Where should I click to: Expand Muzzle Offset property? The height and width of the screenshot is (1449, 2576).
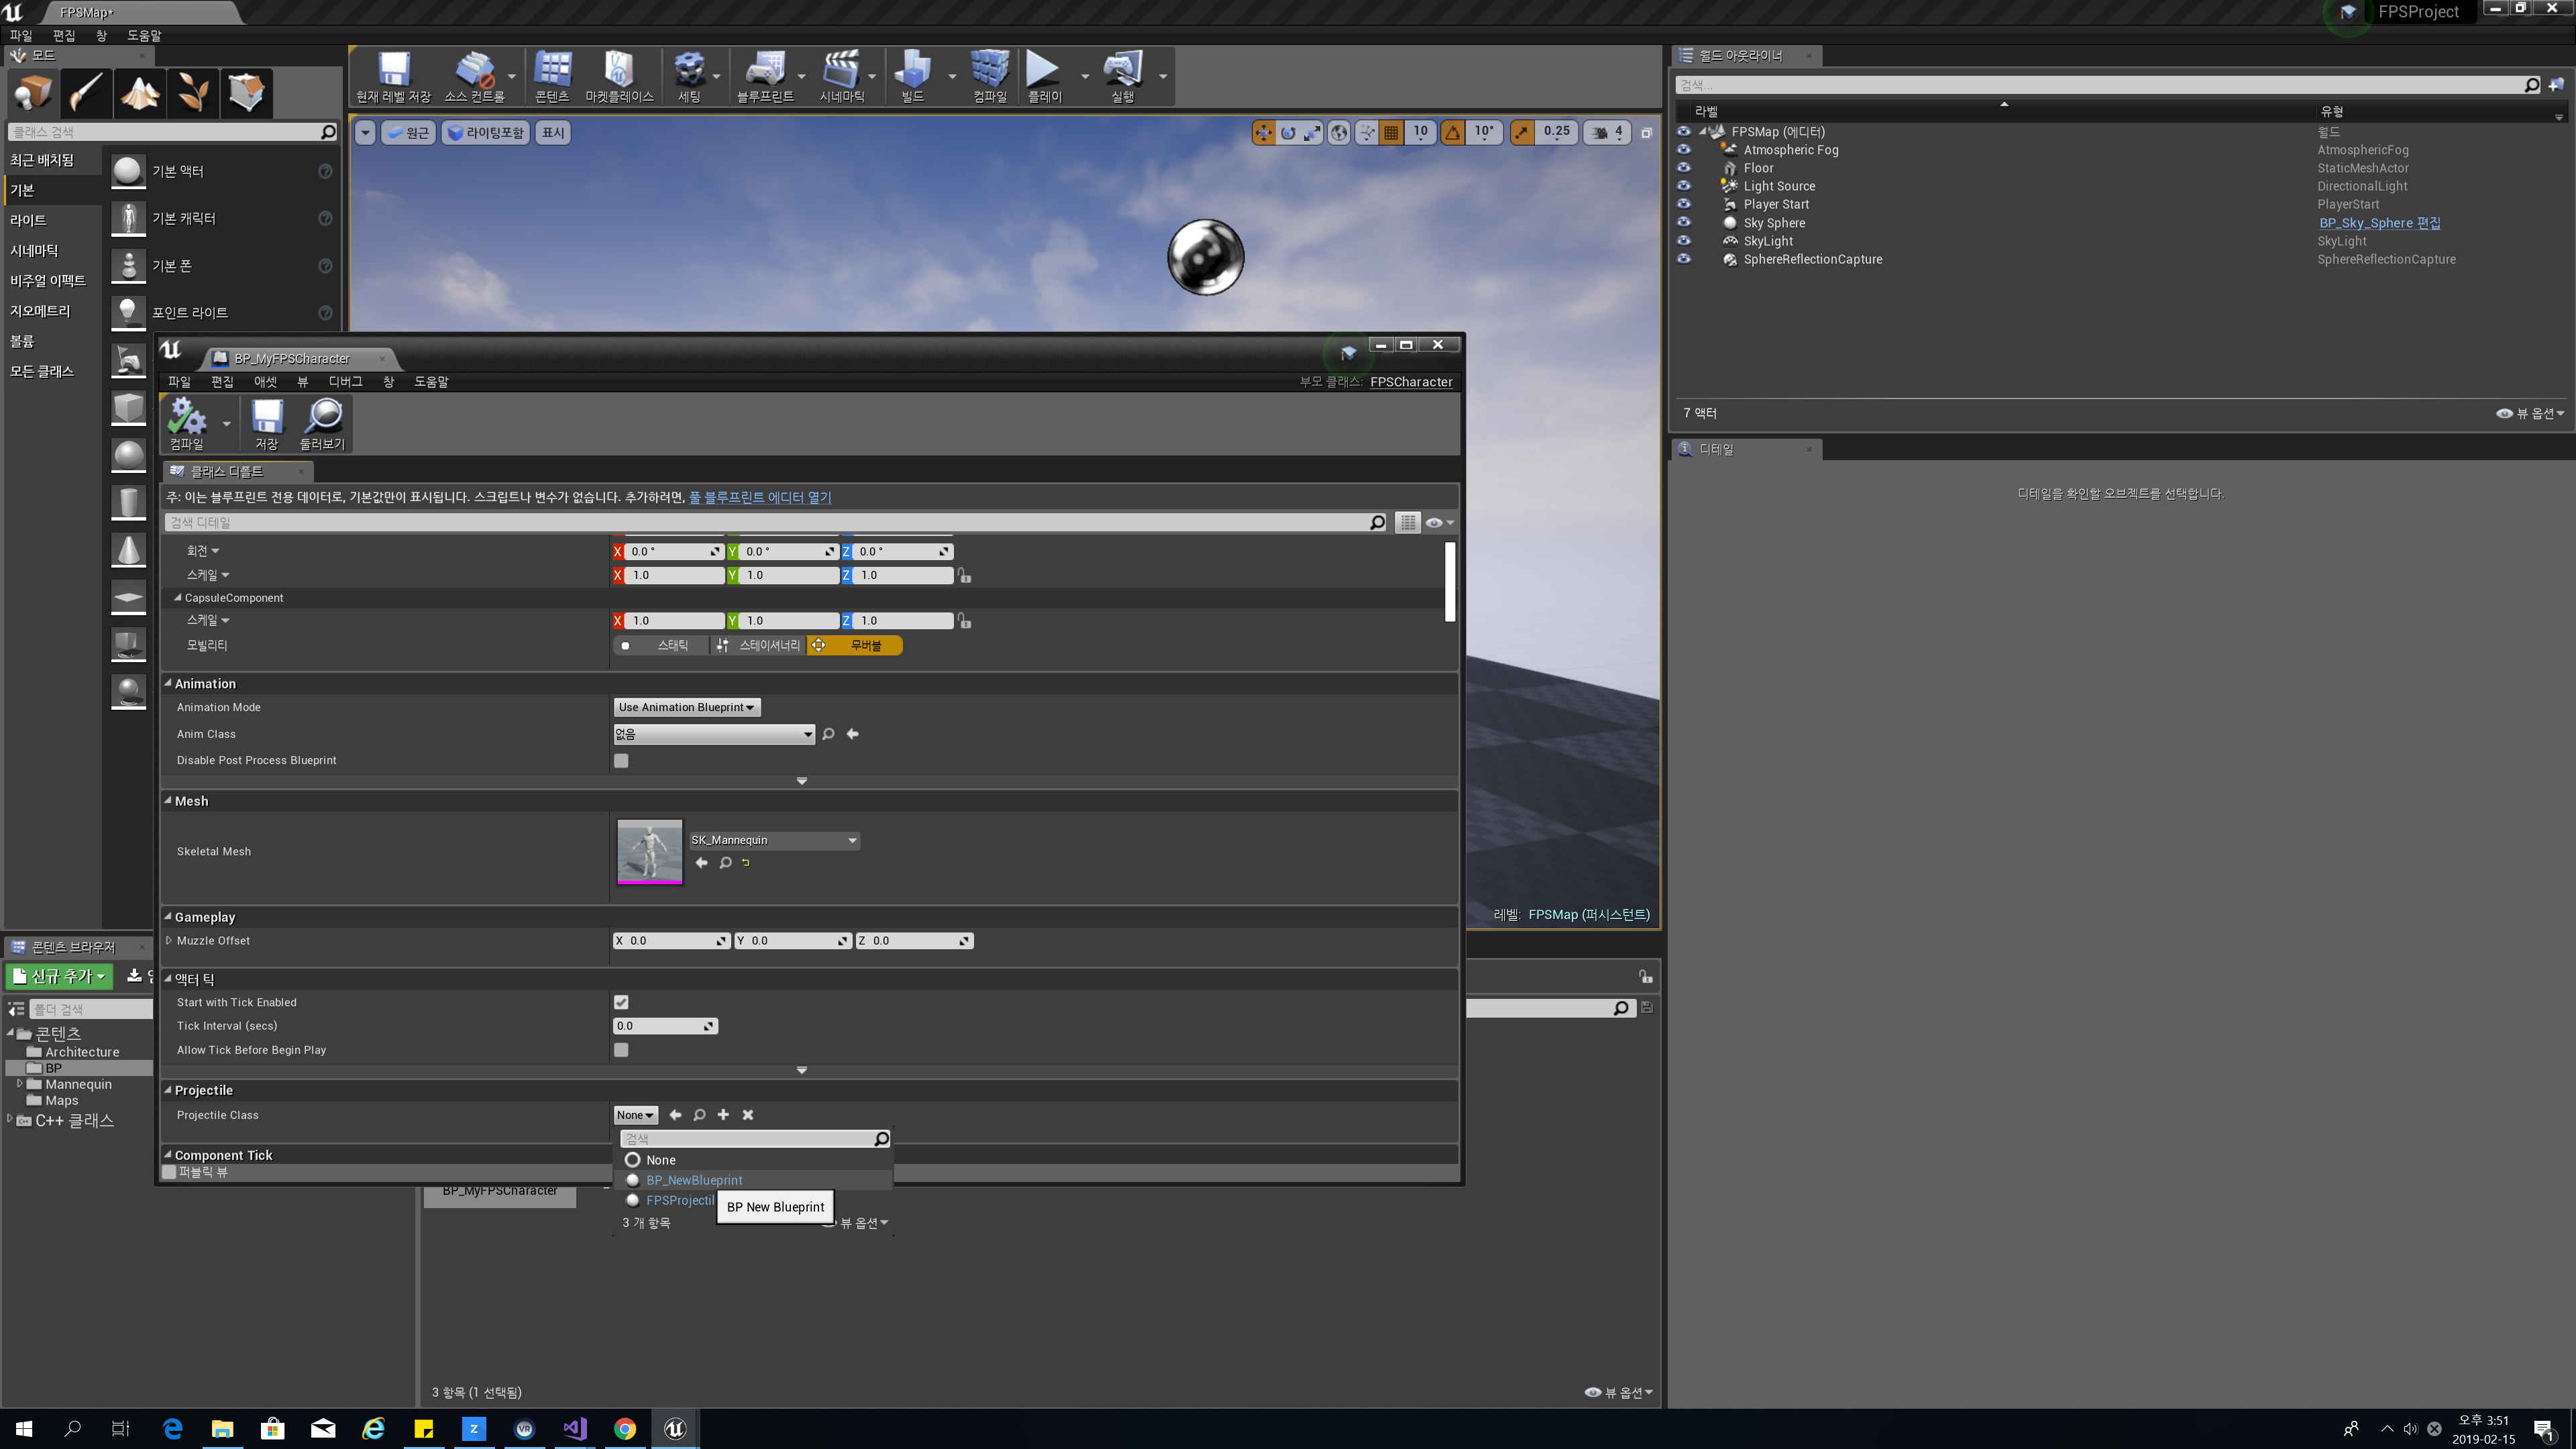coord(168,940)
